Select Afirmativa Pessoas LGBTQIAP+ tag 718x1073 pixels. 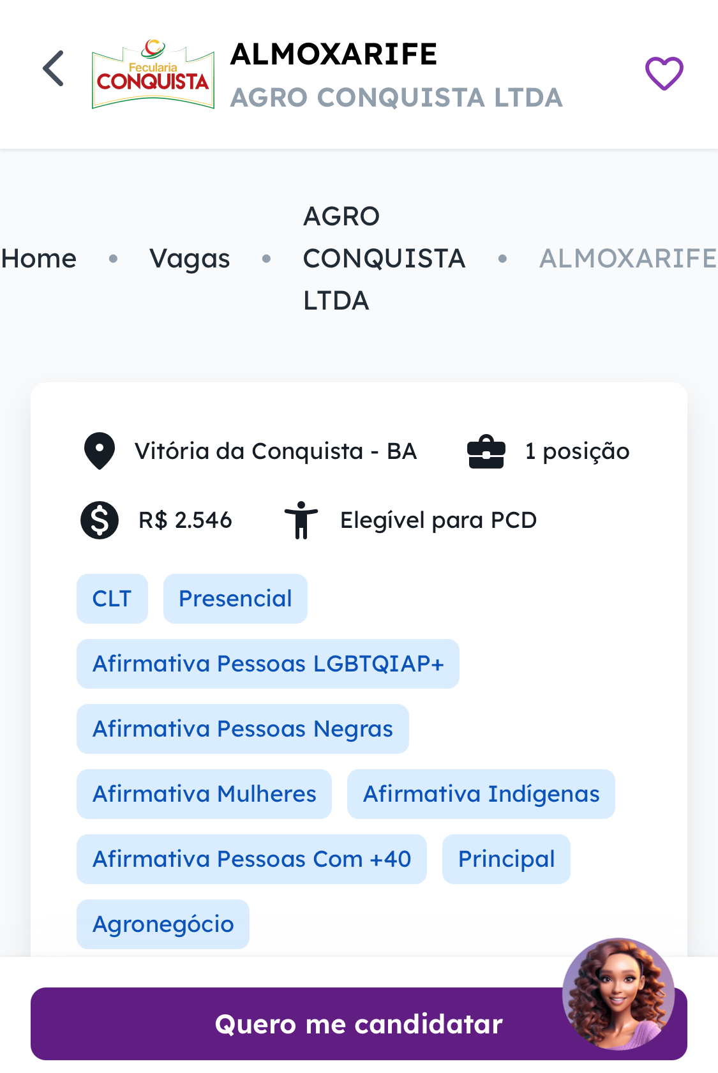coord(268,664)
